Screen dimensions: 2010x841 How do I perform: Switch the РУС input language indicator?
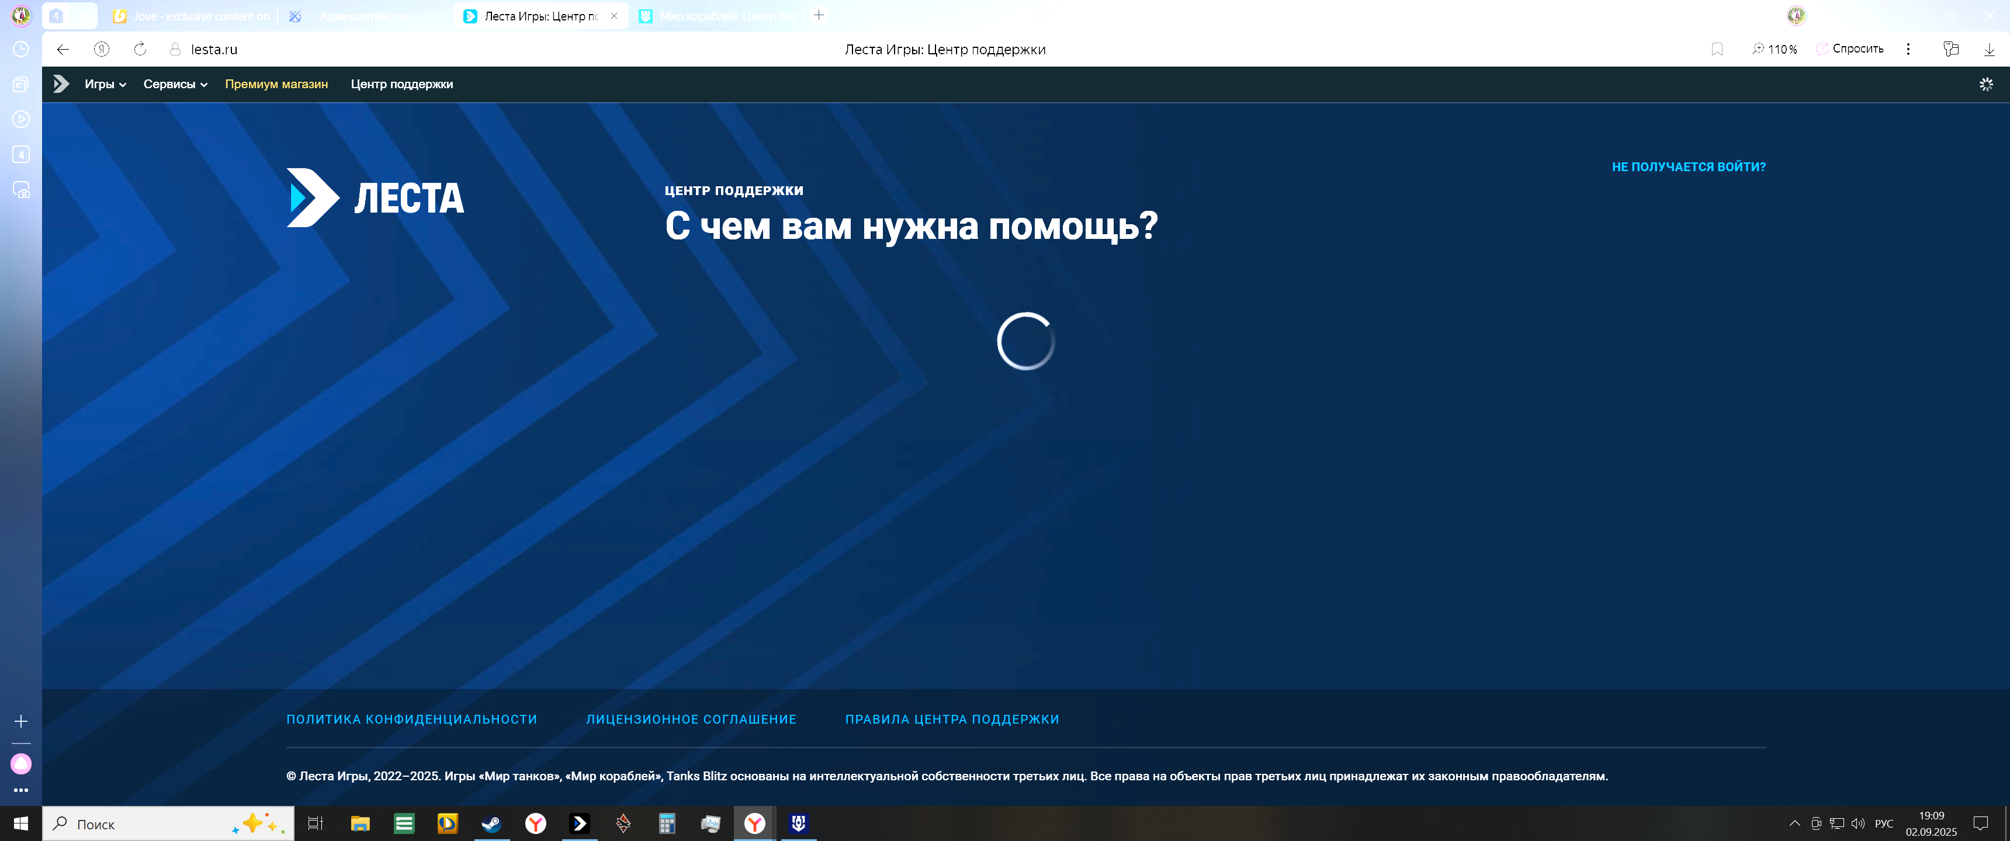[1884, 823]
